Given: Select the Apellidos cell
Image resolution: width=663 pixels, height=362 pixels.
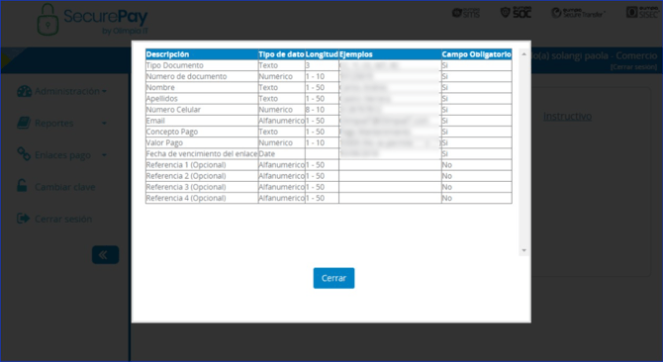Looking at the screenshot, I should click(202, 99).
